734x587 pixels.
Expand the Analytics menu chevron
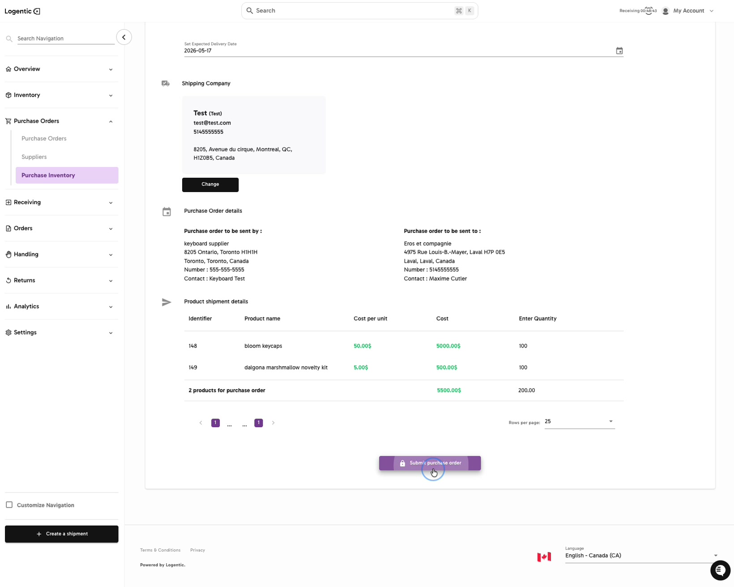point(111,307)
